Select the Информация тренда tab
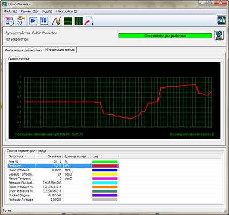 (x=60, y=50)
